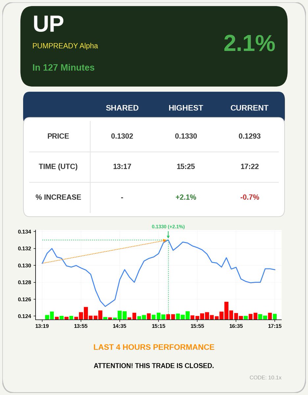
Task: Click the 0.126 y-axis label
Action: point(25,300)
